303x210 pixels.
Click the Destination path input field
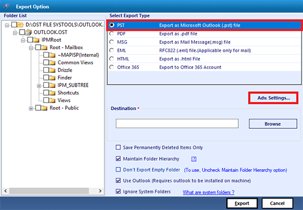[x=177, y=123]
